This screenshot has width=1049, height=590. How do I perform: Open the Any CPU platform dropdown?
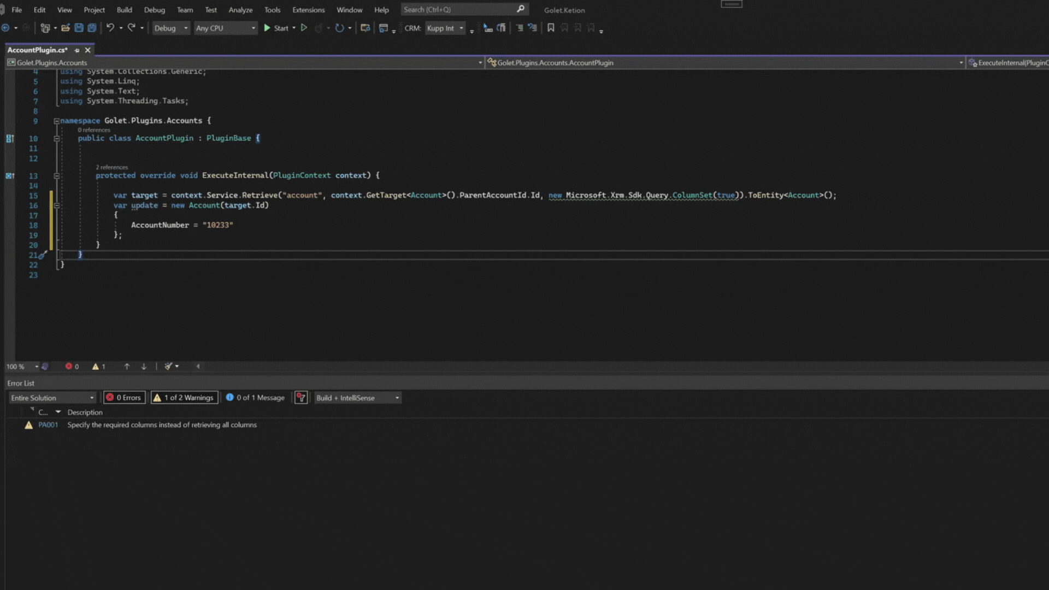click(226, 28)
